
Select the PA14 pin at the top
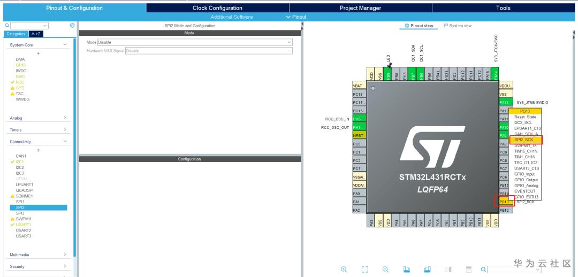496,74
